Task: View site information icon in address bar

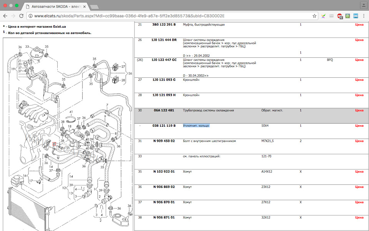Action: 31,16
